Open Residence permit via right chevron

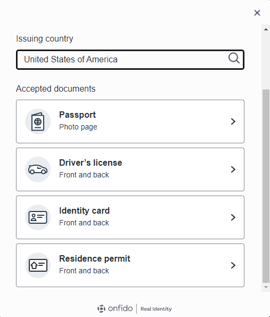(233, 265)
